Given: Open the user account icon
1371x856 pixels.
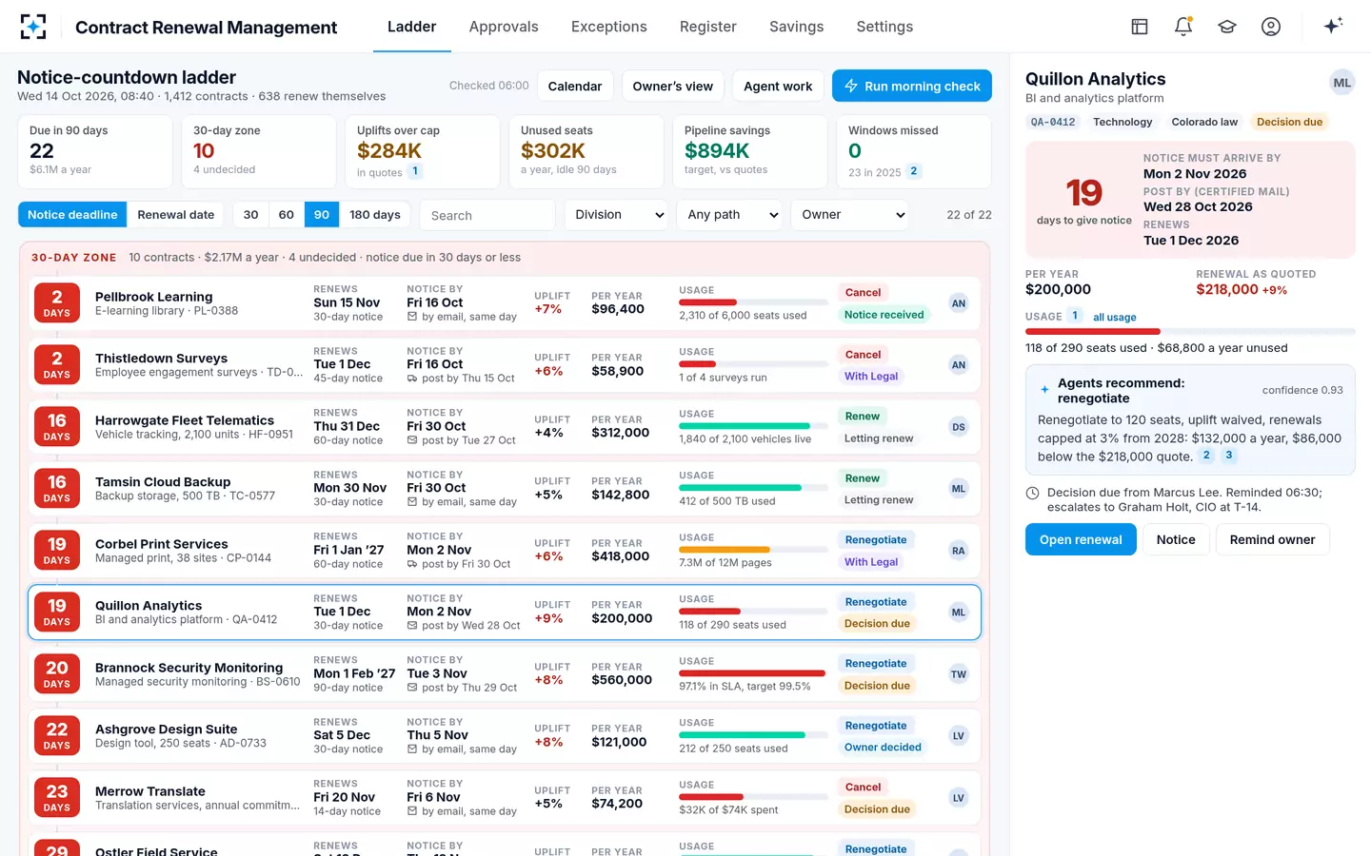Looking at the screenshot, I should (1271, 27).
